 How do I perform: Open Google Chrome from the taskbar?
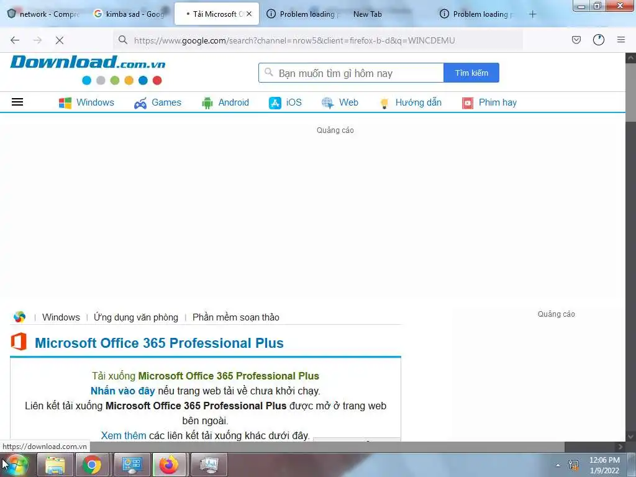click(x=92, y=465)
